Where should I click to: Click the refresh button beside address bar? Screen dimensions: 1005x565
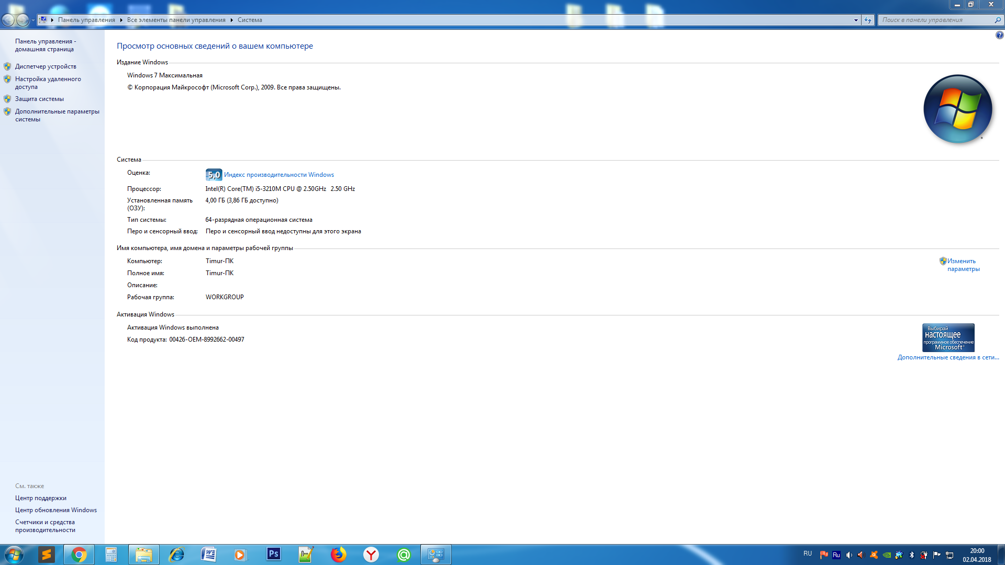[868, 20]
